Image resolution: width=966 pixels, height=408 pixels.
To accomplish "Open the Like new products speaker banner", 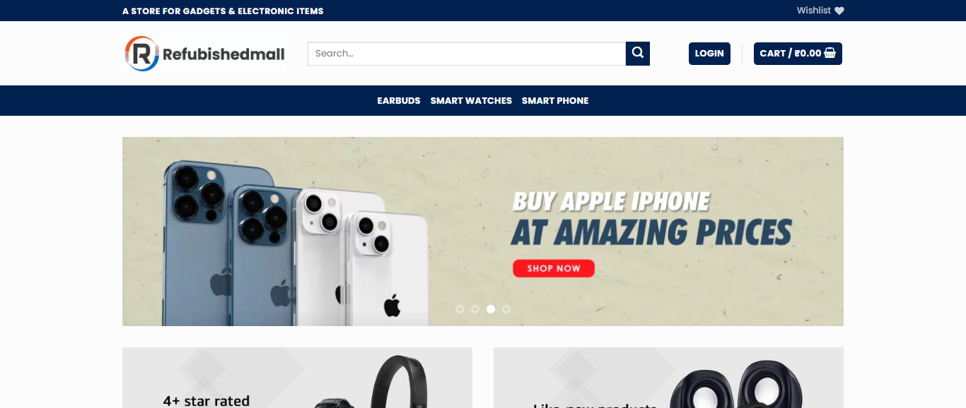I will (668, 378).
